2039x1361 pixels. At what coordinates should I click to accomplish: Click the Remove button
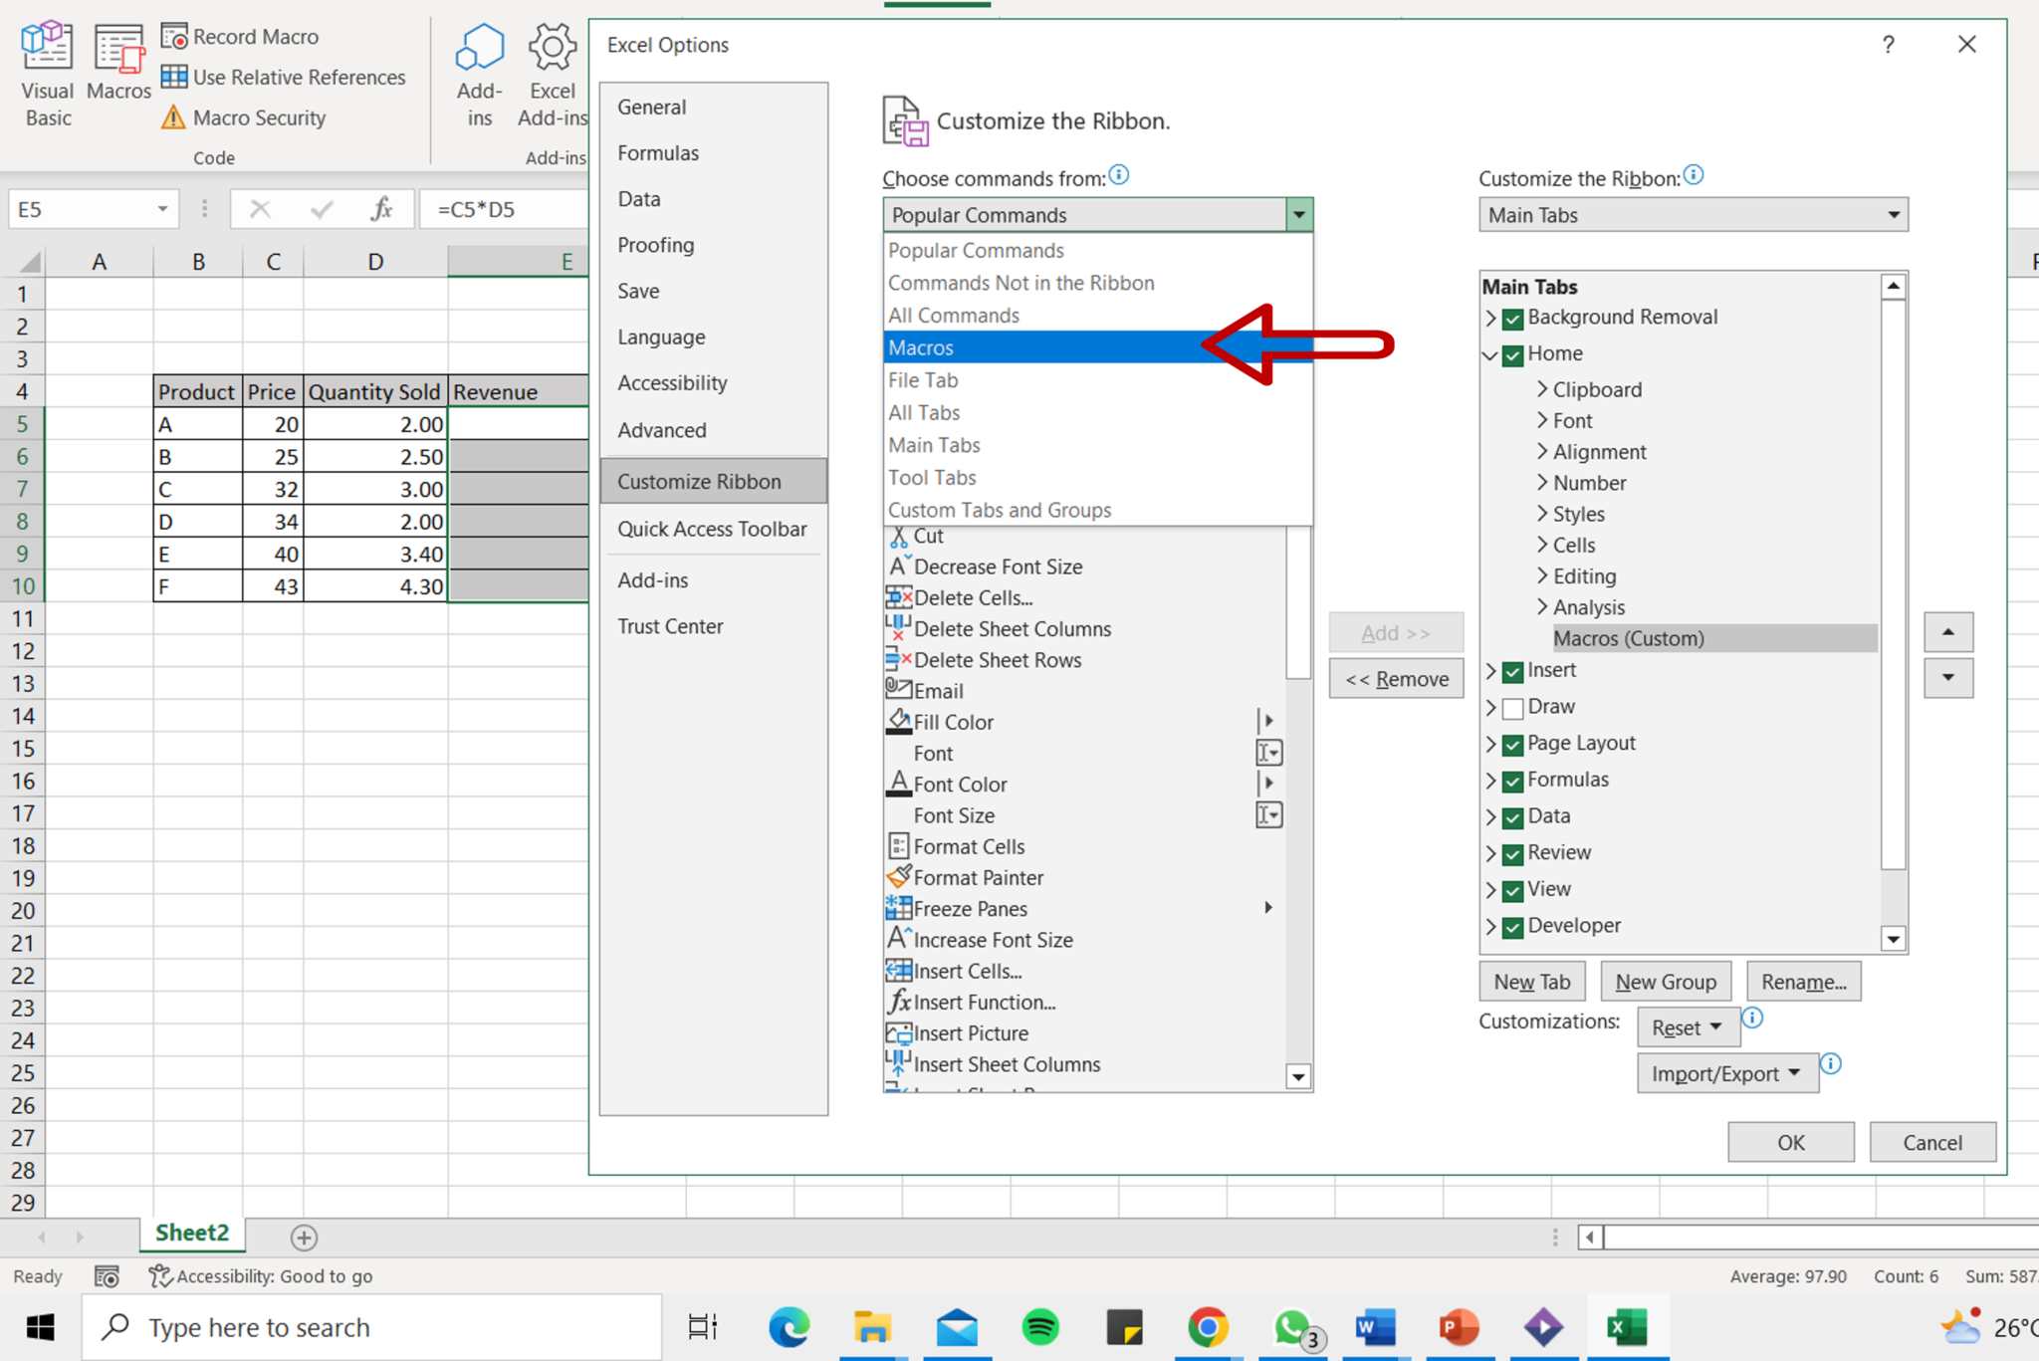1396,678
